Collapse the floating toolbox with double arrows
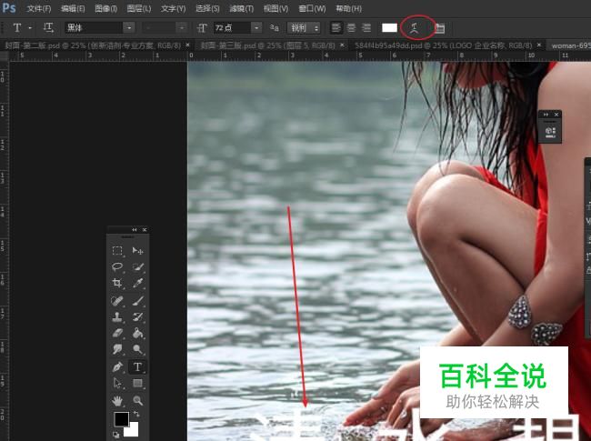Viewport: 591px width, 441px height. (135, 229)
